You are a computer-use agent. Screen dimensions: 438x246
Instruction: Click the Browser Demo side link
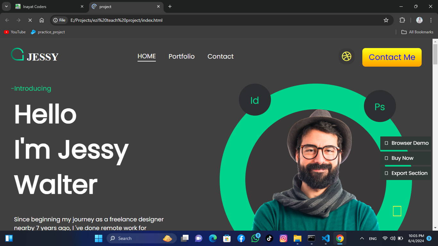[406, 143]
